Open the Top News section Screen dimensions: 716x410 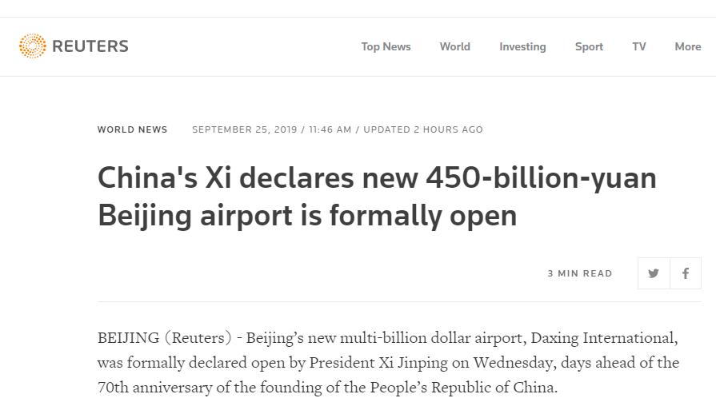386,46
